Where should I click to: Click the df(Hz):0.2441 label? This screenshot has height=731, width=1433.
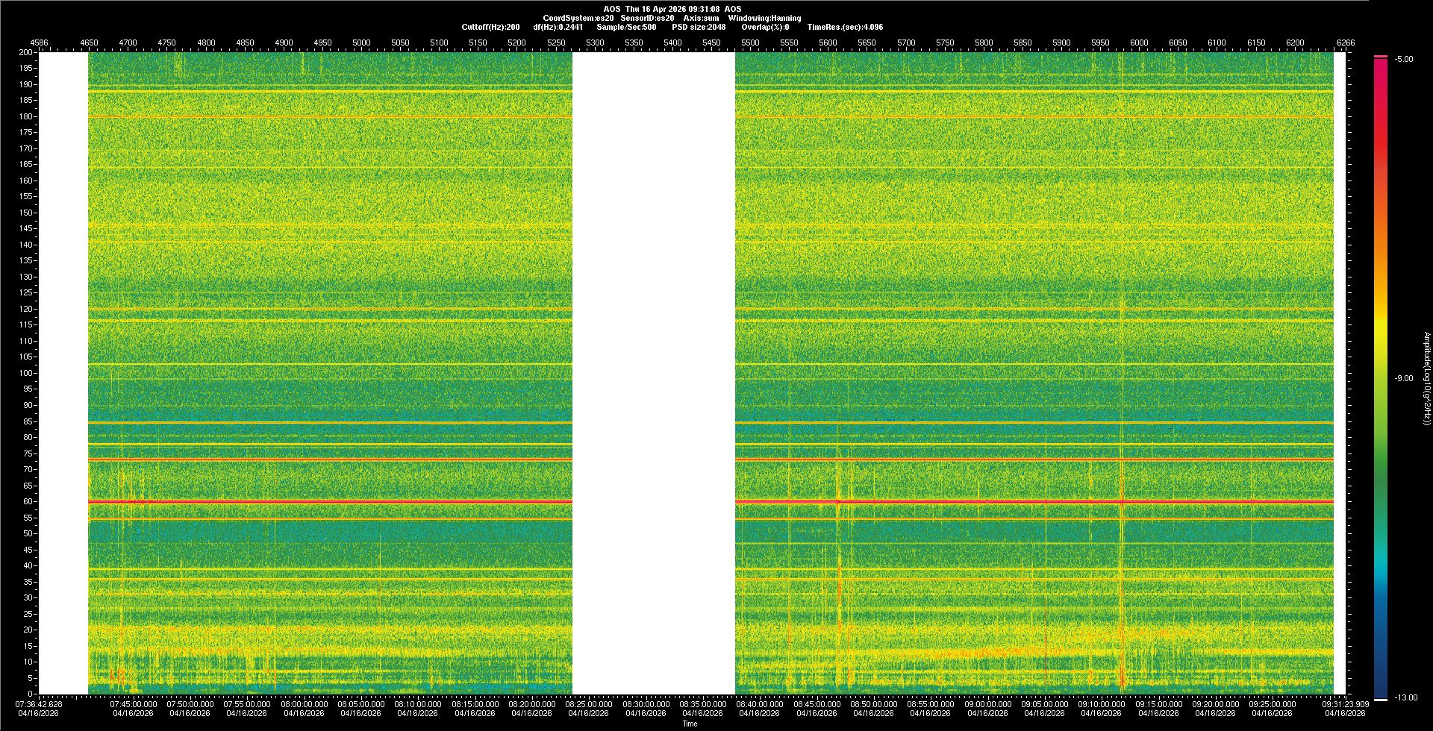click(x=558, y=27)
